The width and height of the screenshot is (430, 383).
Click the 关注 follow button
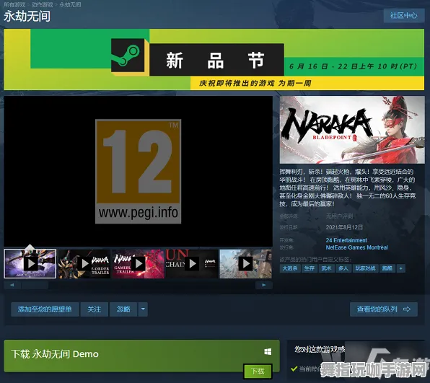click(94, 309)
